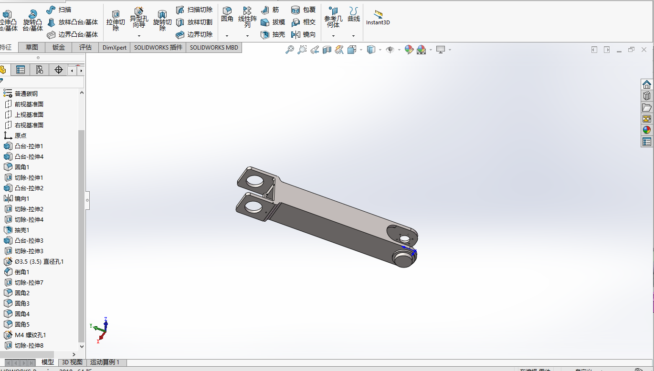Open the File Explorer folder task pane icon
Screen dimensions: 654x371
click(x=647, y=107)
